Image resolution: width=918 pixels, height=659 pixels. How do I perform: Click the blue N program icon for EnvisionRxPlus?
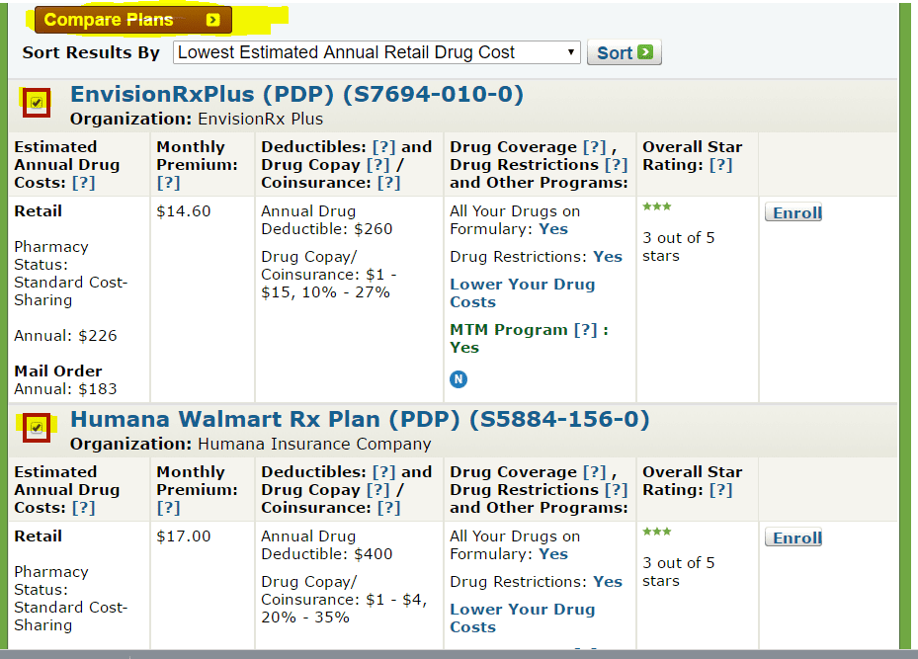click(459, 378)
